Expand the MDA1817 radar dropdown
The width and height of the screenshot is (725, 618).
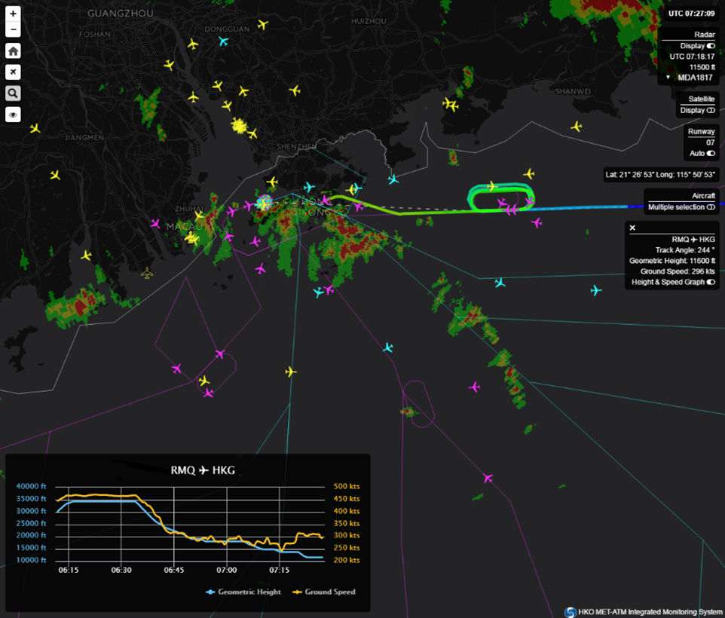pyautogui.click(x=668, y=78)
